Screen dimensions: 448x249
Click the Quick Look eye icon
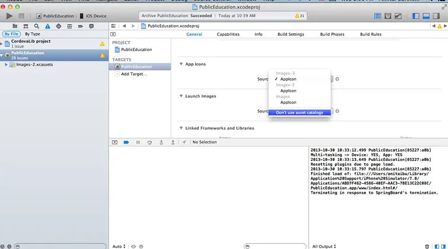point(134,247)
